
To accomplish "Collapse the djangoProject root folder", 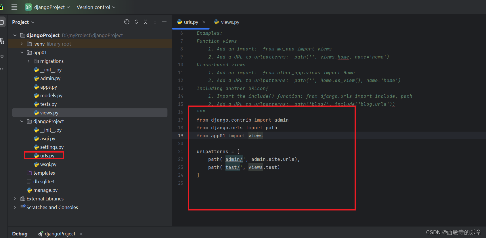I will click(15, 35).
